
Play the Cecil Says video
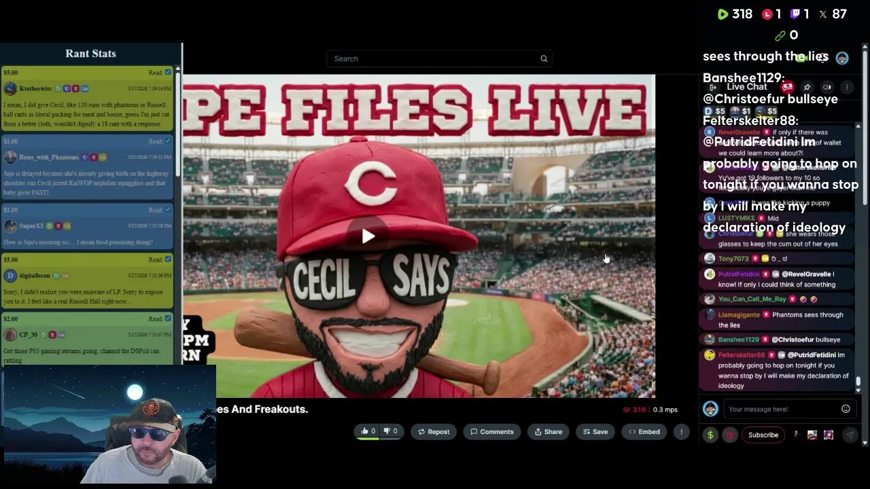click(x=368, y=236)
